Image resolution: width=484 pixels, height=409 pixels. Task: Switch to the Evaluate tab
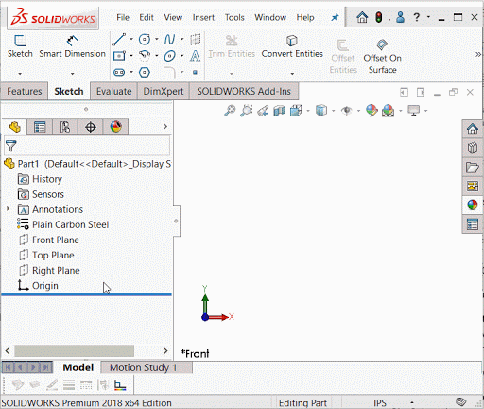point(113,91)
